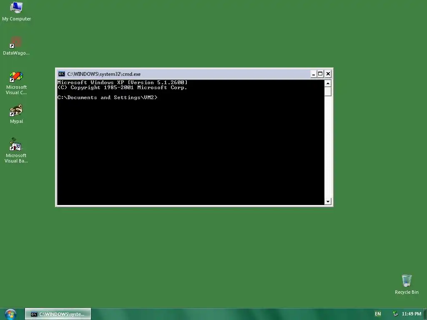Click the cmd.exe title bar system icon
This screenshot has height=320, width=427.
(62, 74)
